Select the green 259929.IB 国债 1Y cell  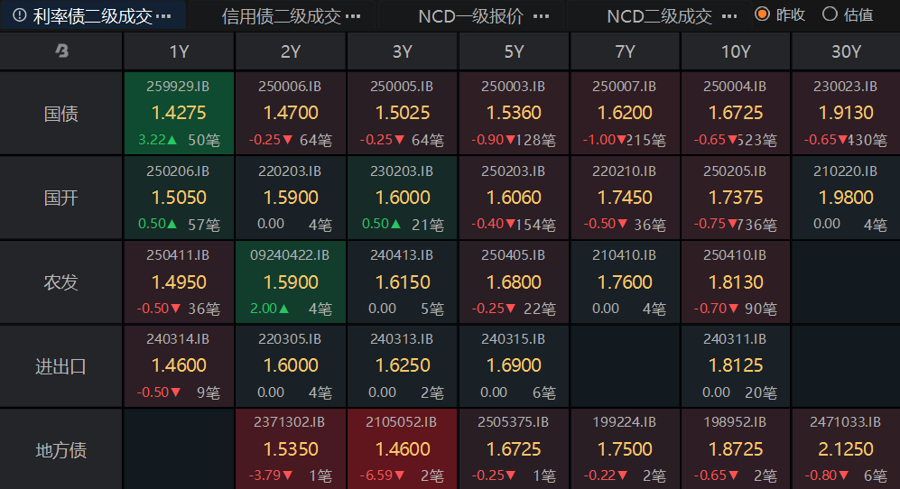[178, 114]
